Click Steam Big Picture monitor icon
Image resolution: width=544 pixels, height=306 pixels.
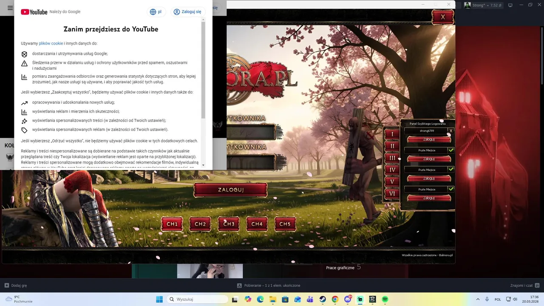point(510,5)
